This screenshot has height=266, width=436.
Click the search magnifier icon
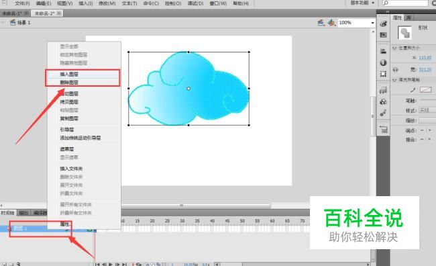(386, 3)
